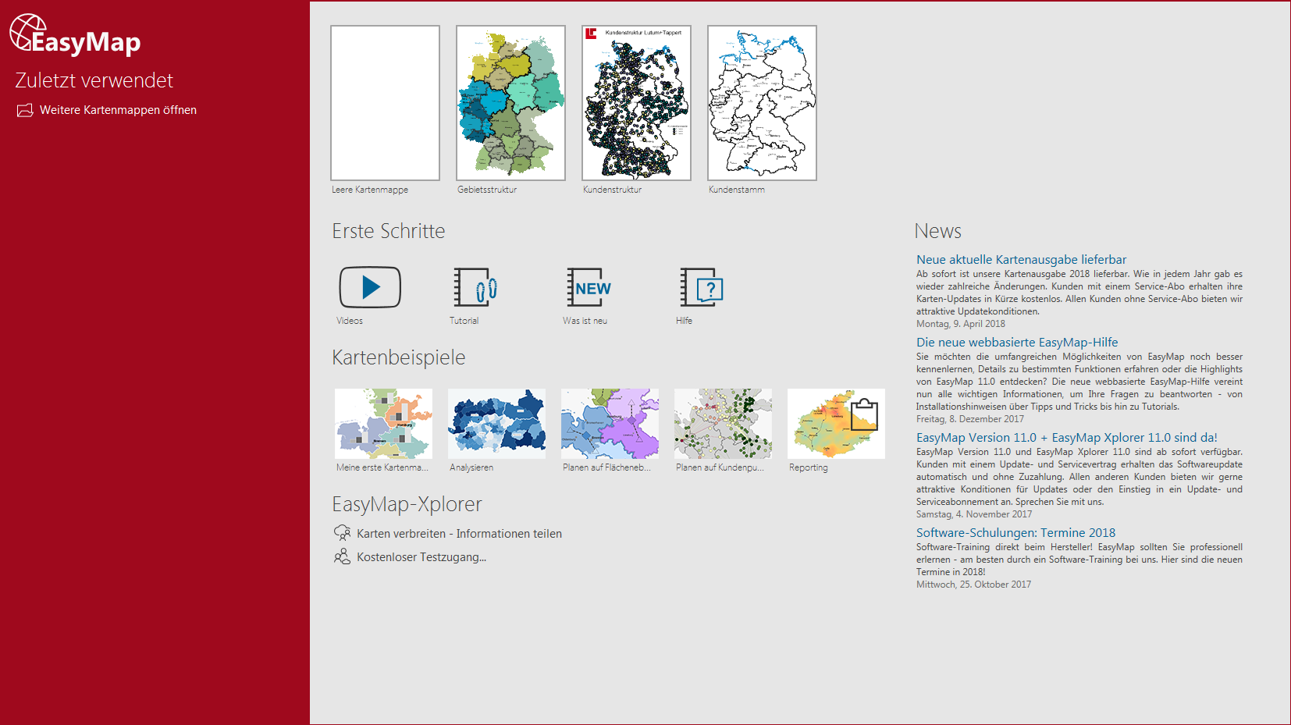The height and width of the screenshot is (725, 1291).
Task: Open Kostenloser Testzugang link
Action: point(421,557)
